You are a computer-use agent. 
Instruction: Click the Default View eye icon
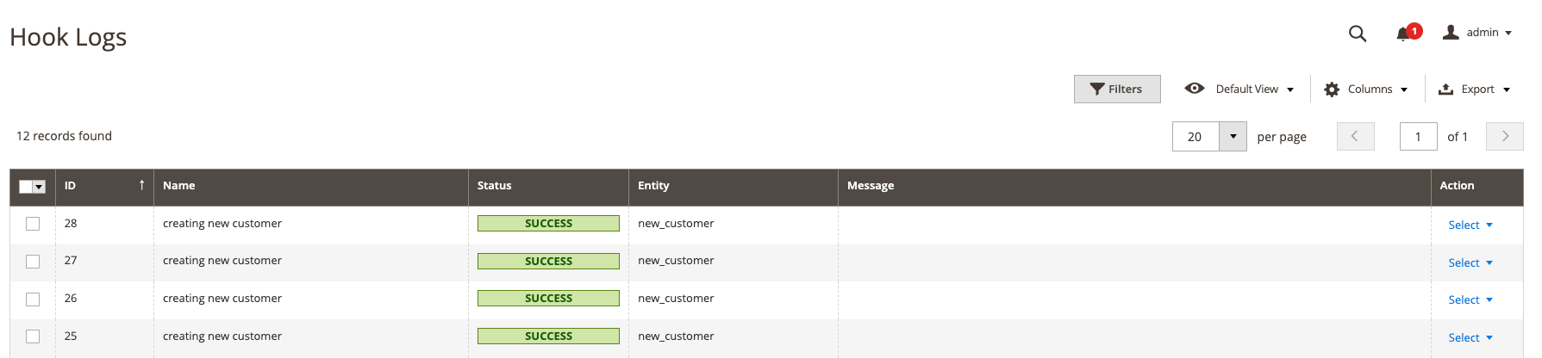tap(1194, 89)
